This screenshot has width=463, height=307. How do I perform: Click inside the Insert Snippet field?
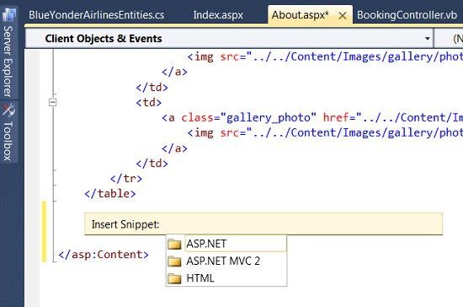click(263, 224)
